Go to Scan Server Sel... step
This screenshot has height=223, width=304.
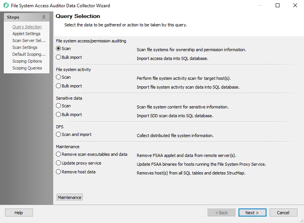pos(29,40)
